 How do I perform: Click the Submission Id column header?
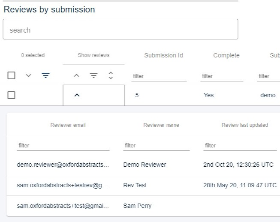(163, 55)
